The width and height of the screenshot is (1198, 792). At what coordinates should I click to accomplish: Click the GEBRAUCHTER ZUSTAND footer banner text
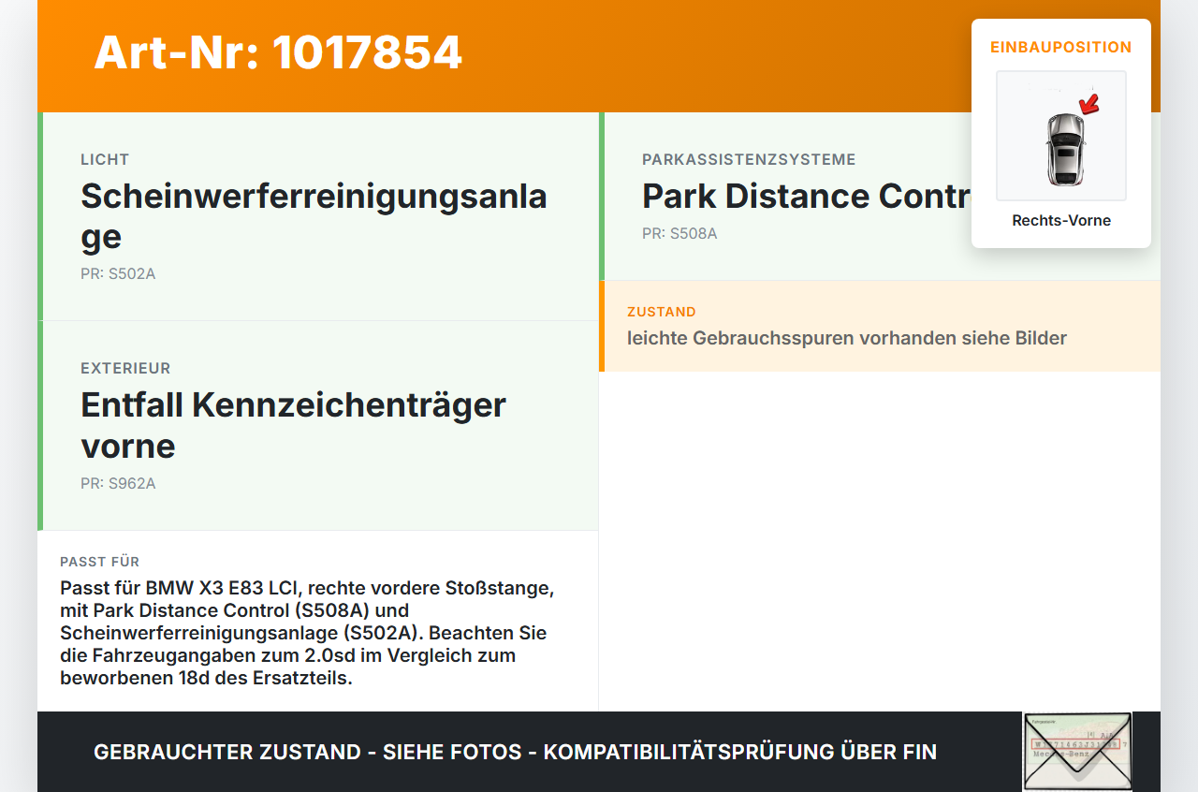coord(515,752)
